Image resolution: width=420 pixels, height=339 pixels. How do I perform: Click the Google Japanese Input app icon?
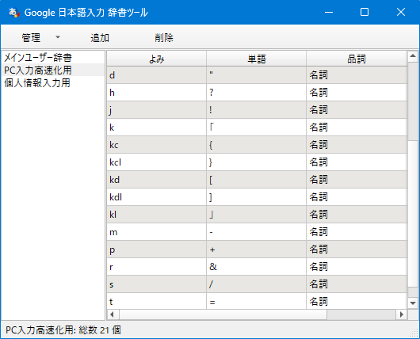click(14, 13)
